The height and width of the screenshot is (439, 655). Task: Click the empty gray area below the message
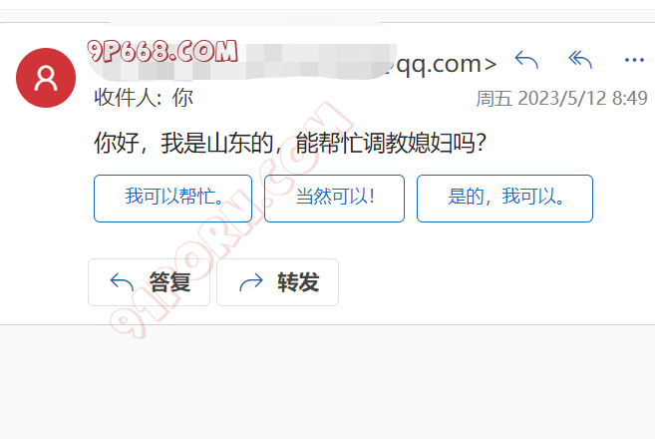(x=327, y=381)
